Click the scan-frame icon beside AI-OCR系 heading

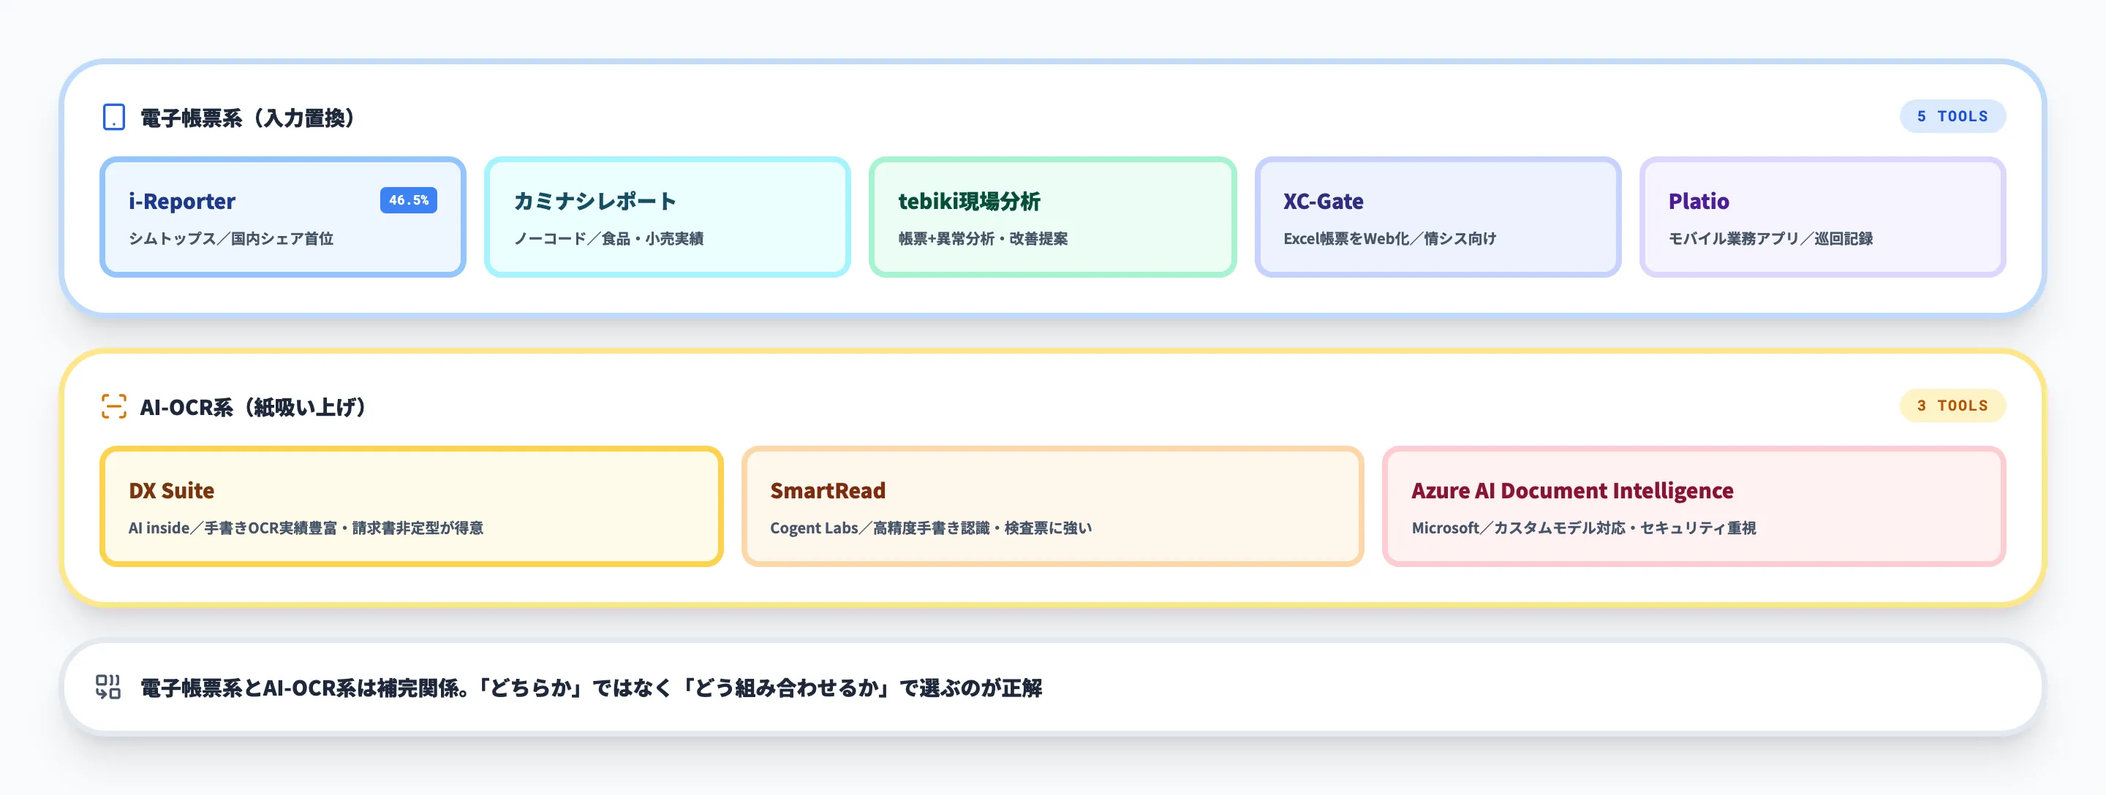pos(113,406)
